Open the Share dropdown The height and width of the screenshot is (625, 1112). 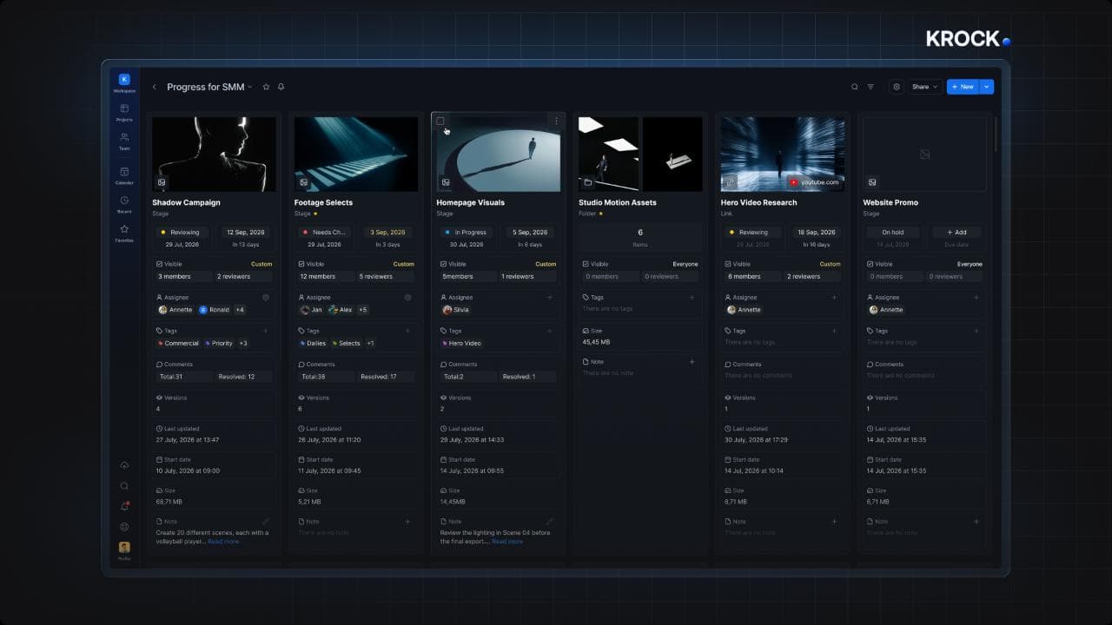pos(924,87)
